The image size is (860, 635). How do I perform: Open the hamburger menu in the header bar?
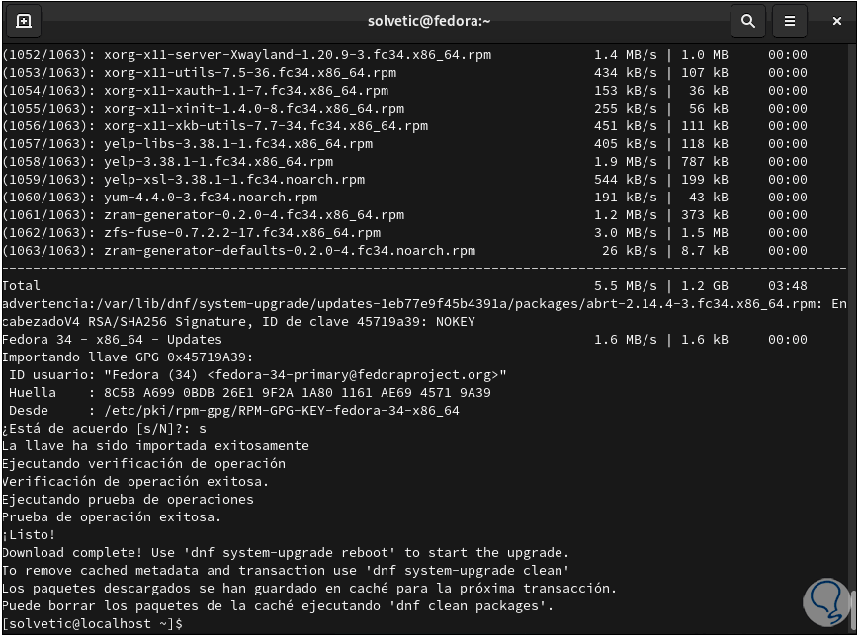click(789, 21)
